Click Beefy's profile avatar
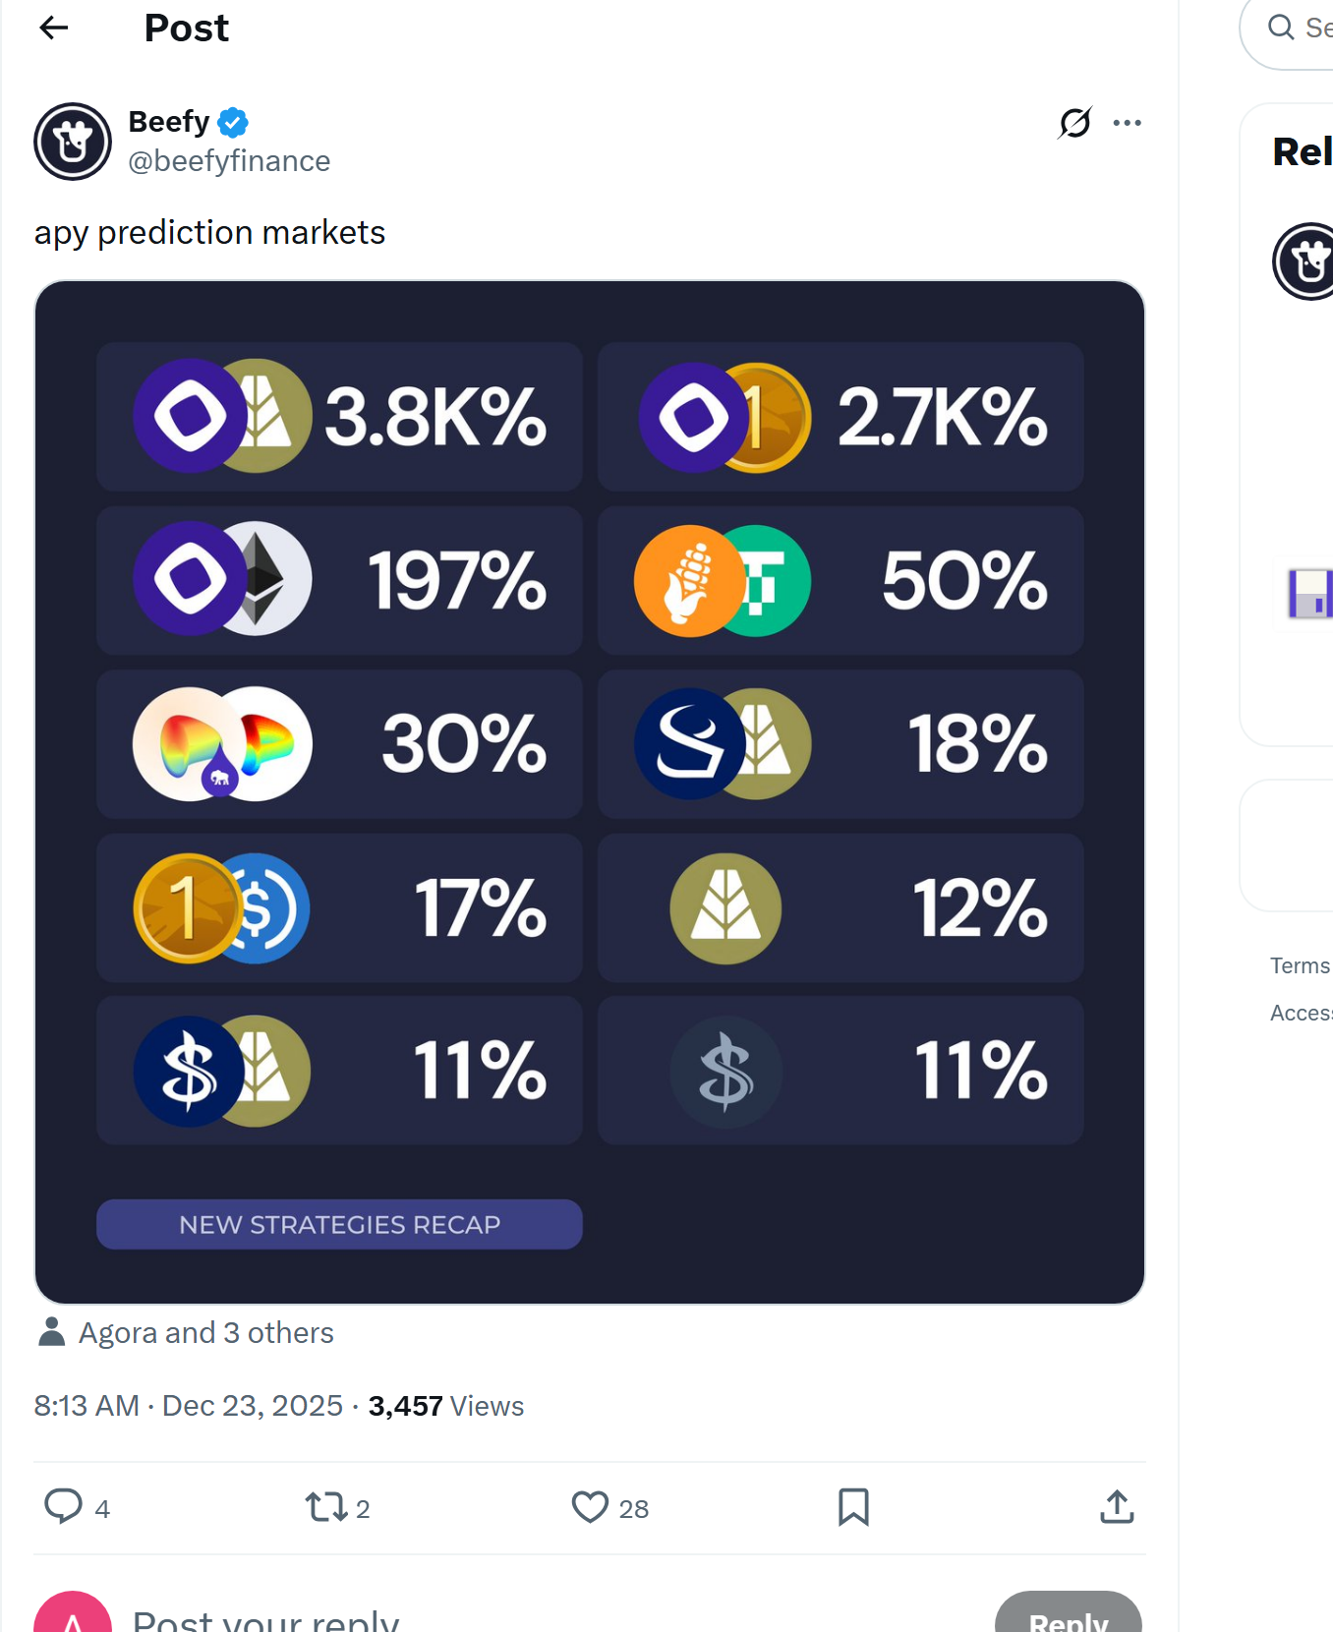The height and width of the screenshot is (1632, 1333). [73, 141]
